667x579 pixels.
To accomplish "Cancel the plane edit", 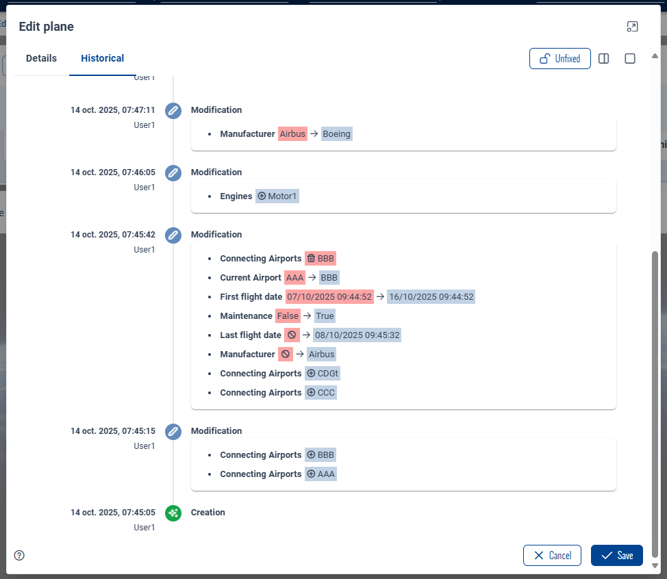I will [551, 555].
